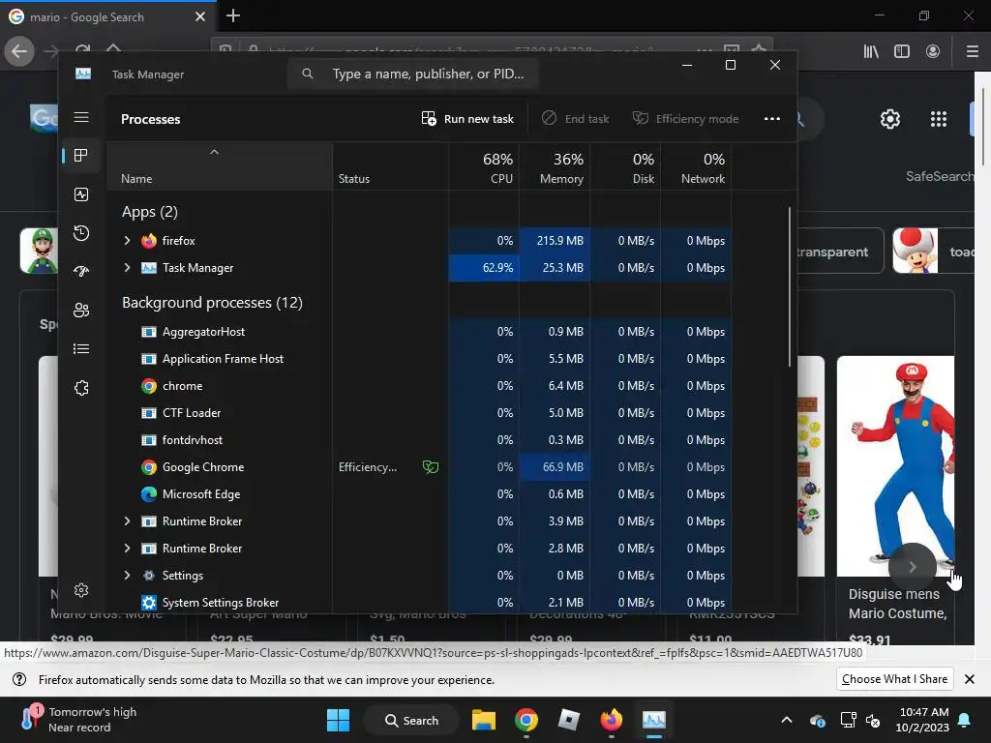Click End task button
The height and width of the screenshot is (743, 991).
coord(576,119)
